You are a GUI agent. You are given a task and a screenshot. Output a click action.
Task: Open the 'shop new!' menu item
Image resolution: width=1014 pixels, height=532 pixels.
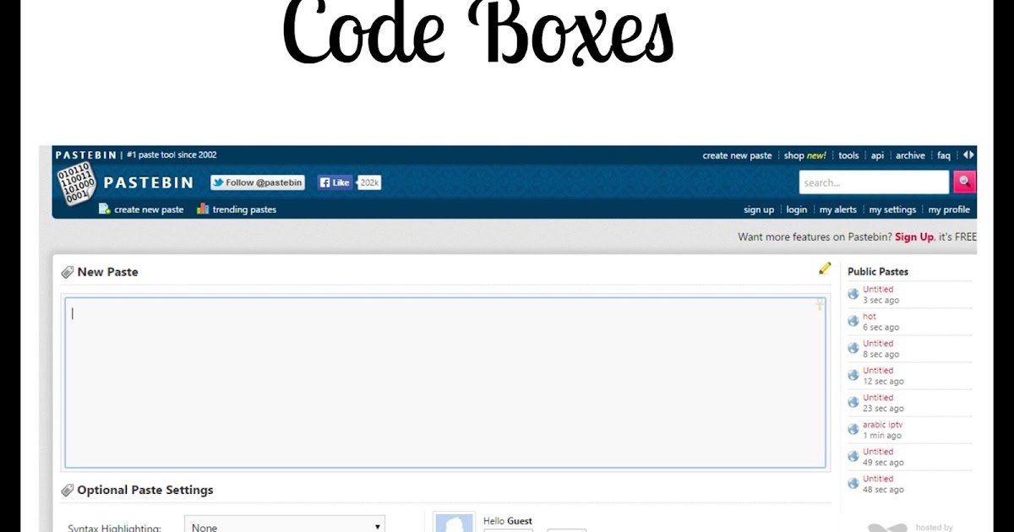coord(805,155)
